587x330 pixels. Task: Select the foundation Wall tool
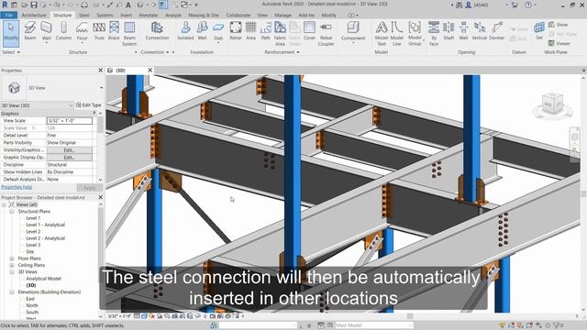click(x=202, y=31)
